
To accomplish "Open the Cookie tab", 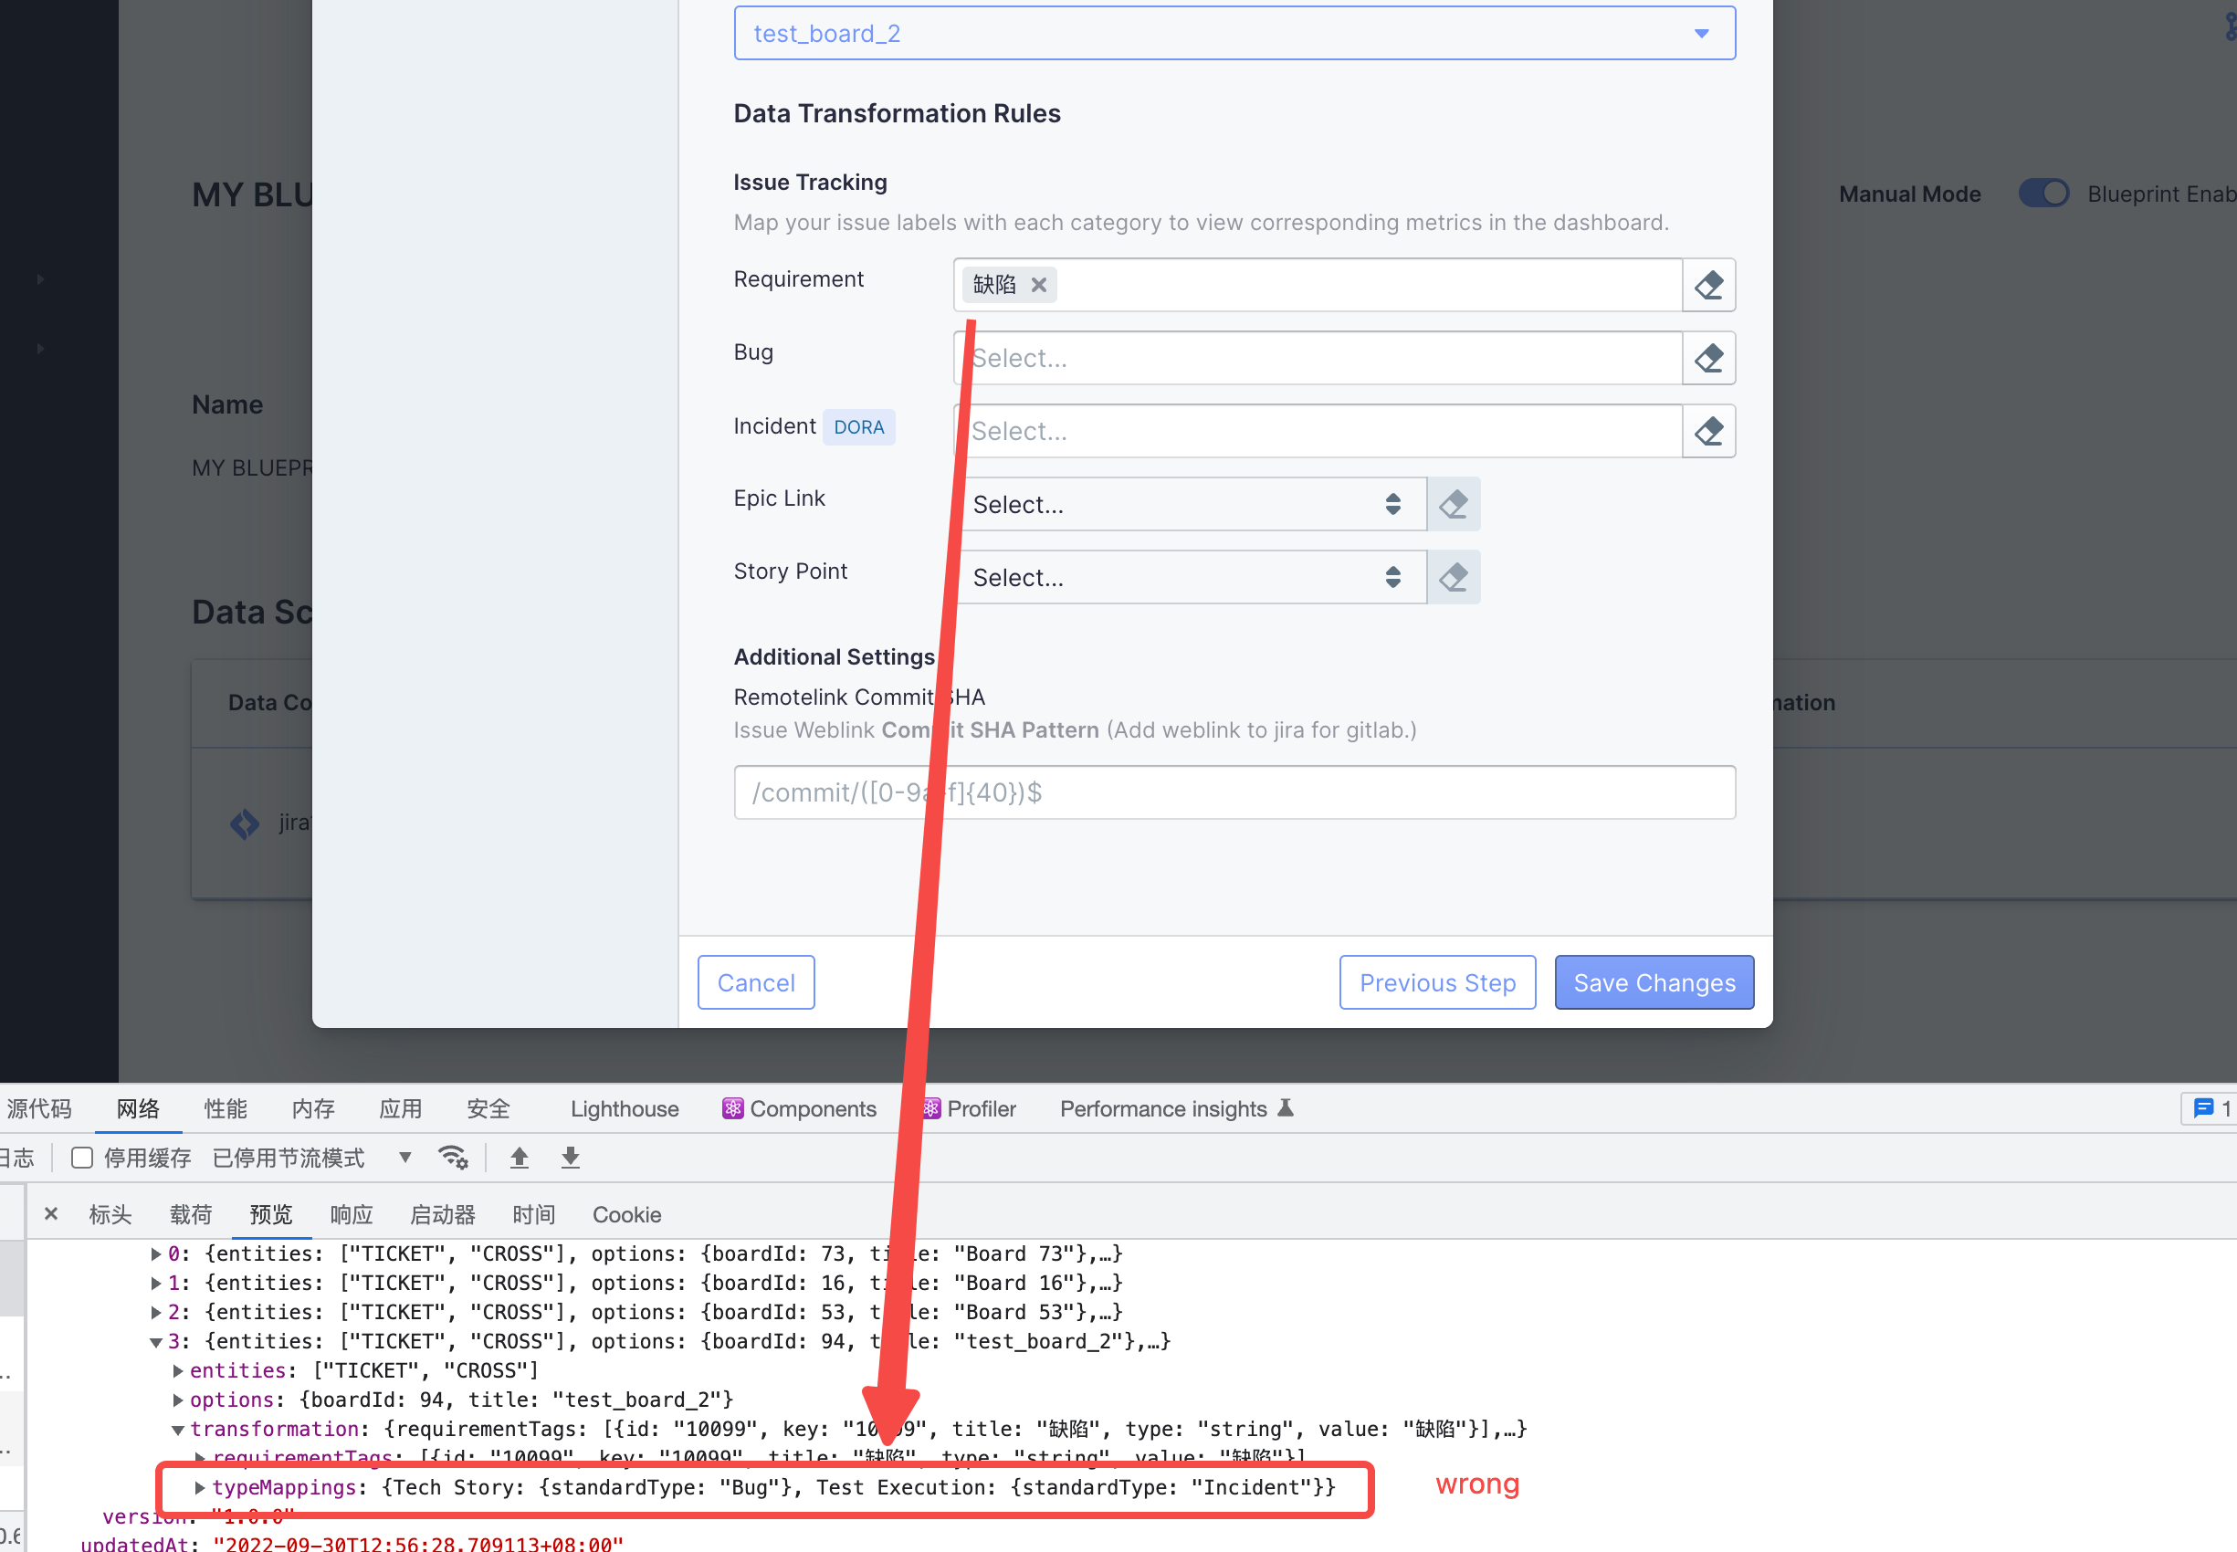I will pos(626,1213).
